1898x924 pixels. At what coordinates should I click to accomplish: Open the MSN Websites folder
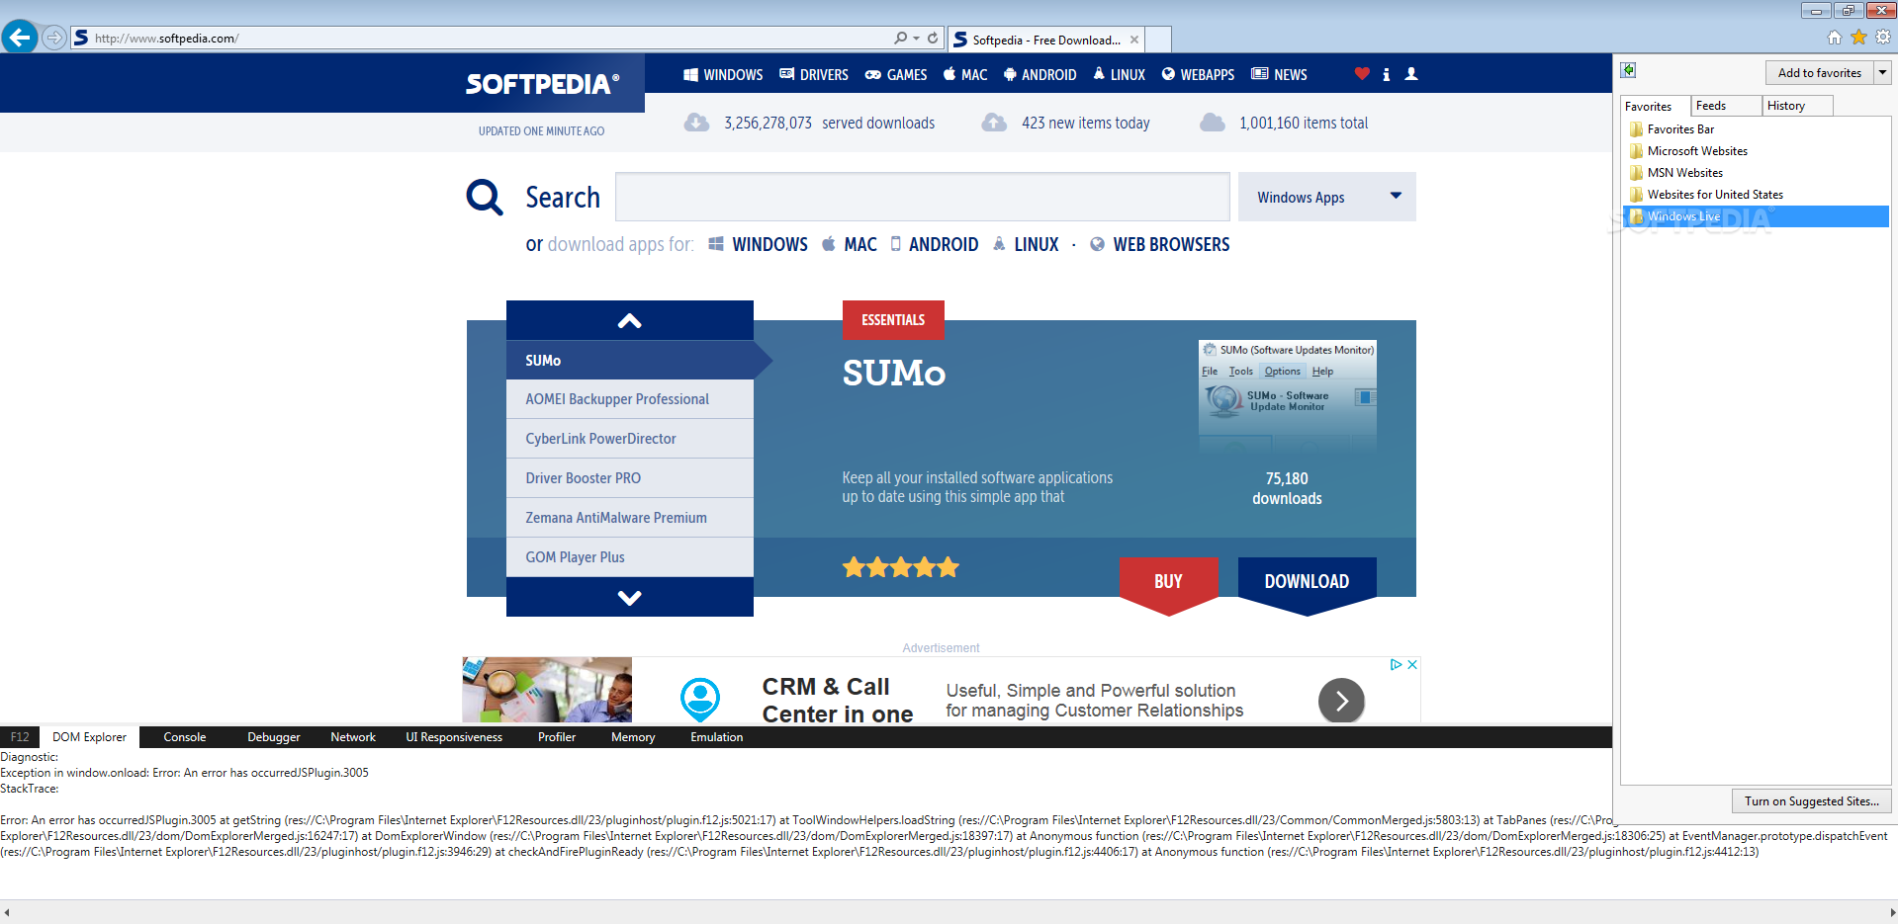tap(1684, 173)
